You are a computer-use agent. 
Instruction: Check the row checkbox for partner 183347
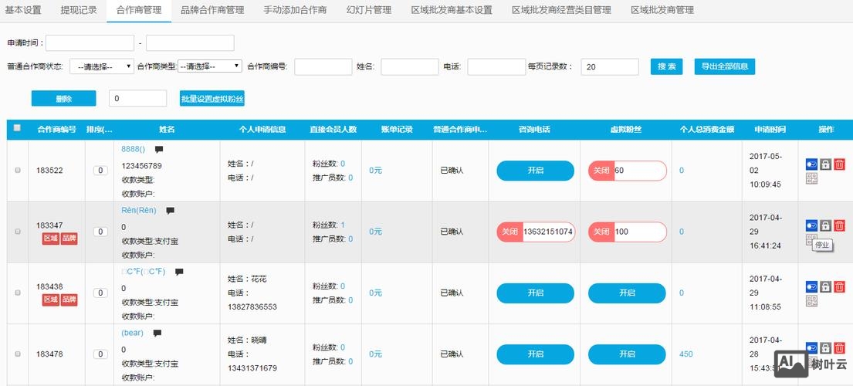click(18, 232)
